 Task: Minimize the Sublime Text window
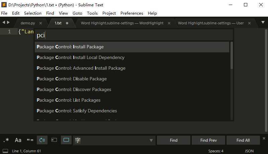231,5
